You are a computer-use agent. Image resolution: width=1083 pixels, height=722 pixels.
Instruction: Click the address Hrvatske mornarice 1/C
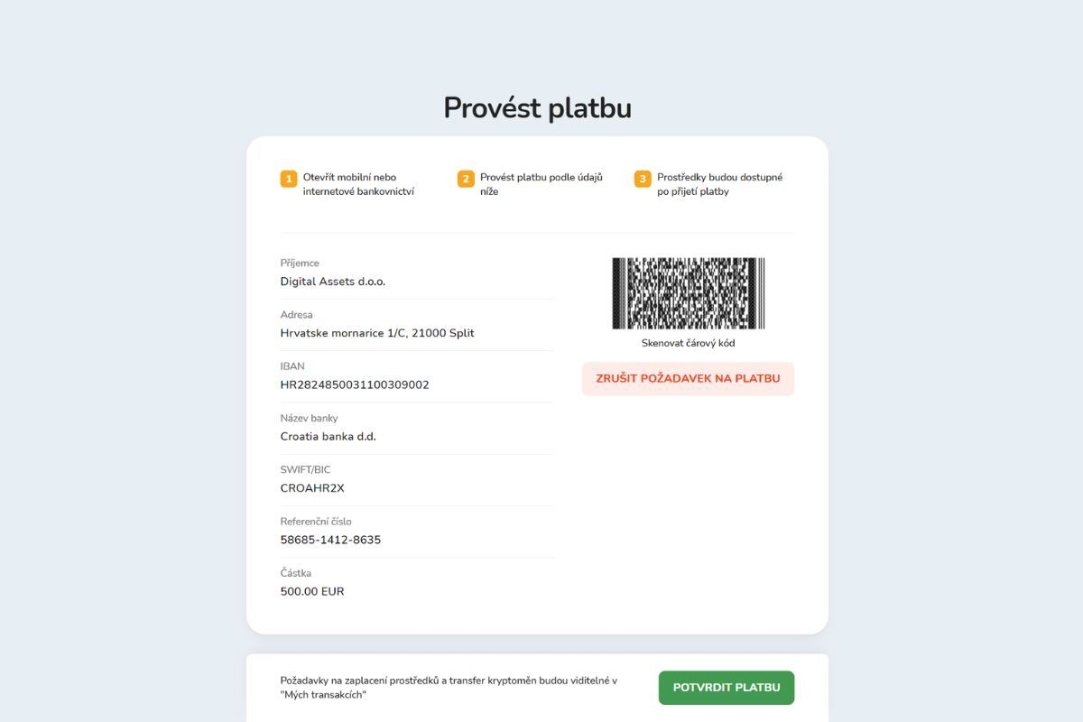377,333
